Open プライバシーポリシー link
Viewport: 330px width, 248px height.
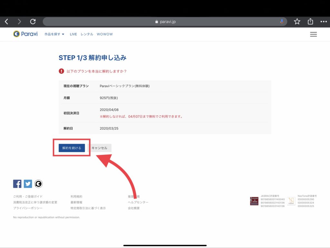28,208
